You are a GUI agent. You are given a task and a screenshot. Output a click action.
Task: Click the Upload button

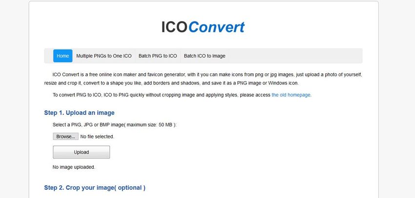81,152
